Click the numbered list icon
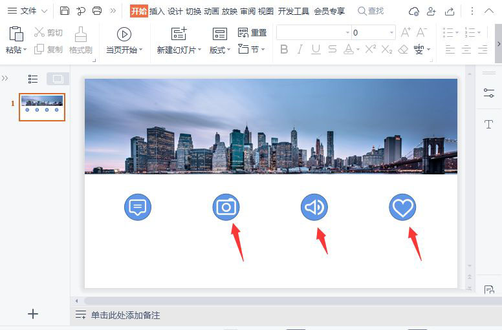This screenshot has width=502, height=330. click(470, 32)
